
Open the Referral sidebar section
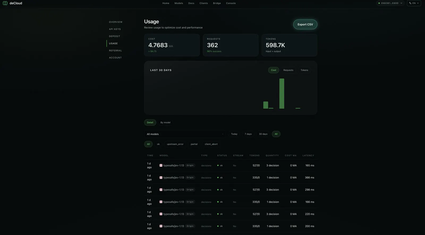[116, 51]
